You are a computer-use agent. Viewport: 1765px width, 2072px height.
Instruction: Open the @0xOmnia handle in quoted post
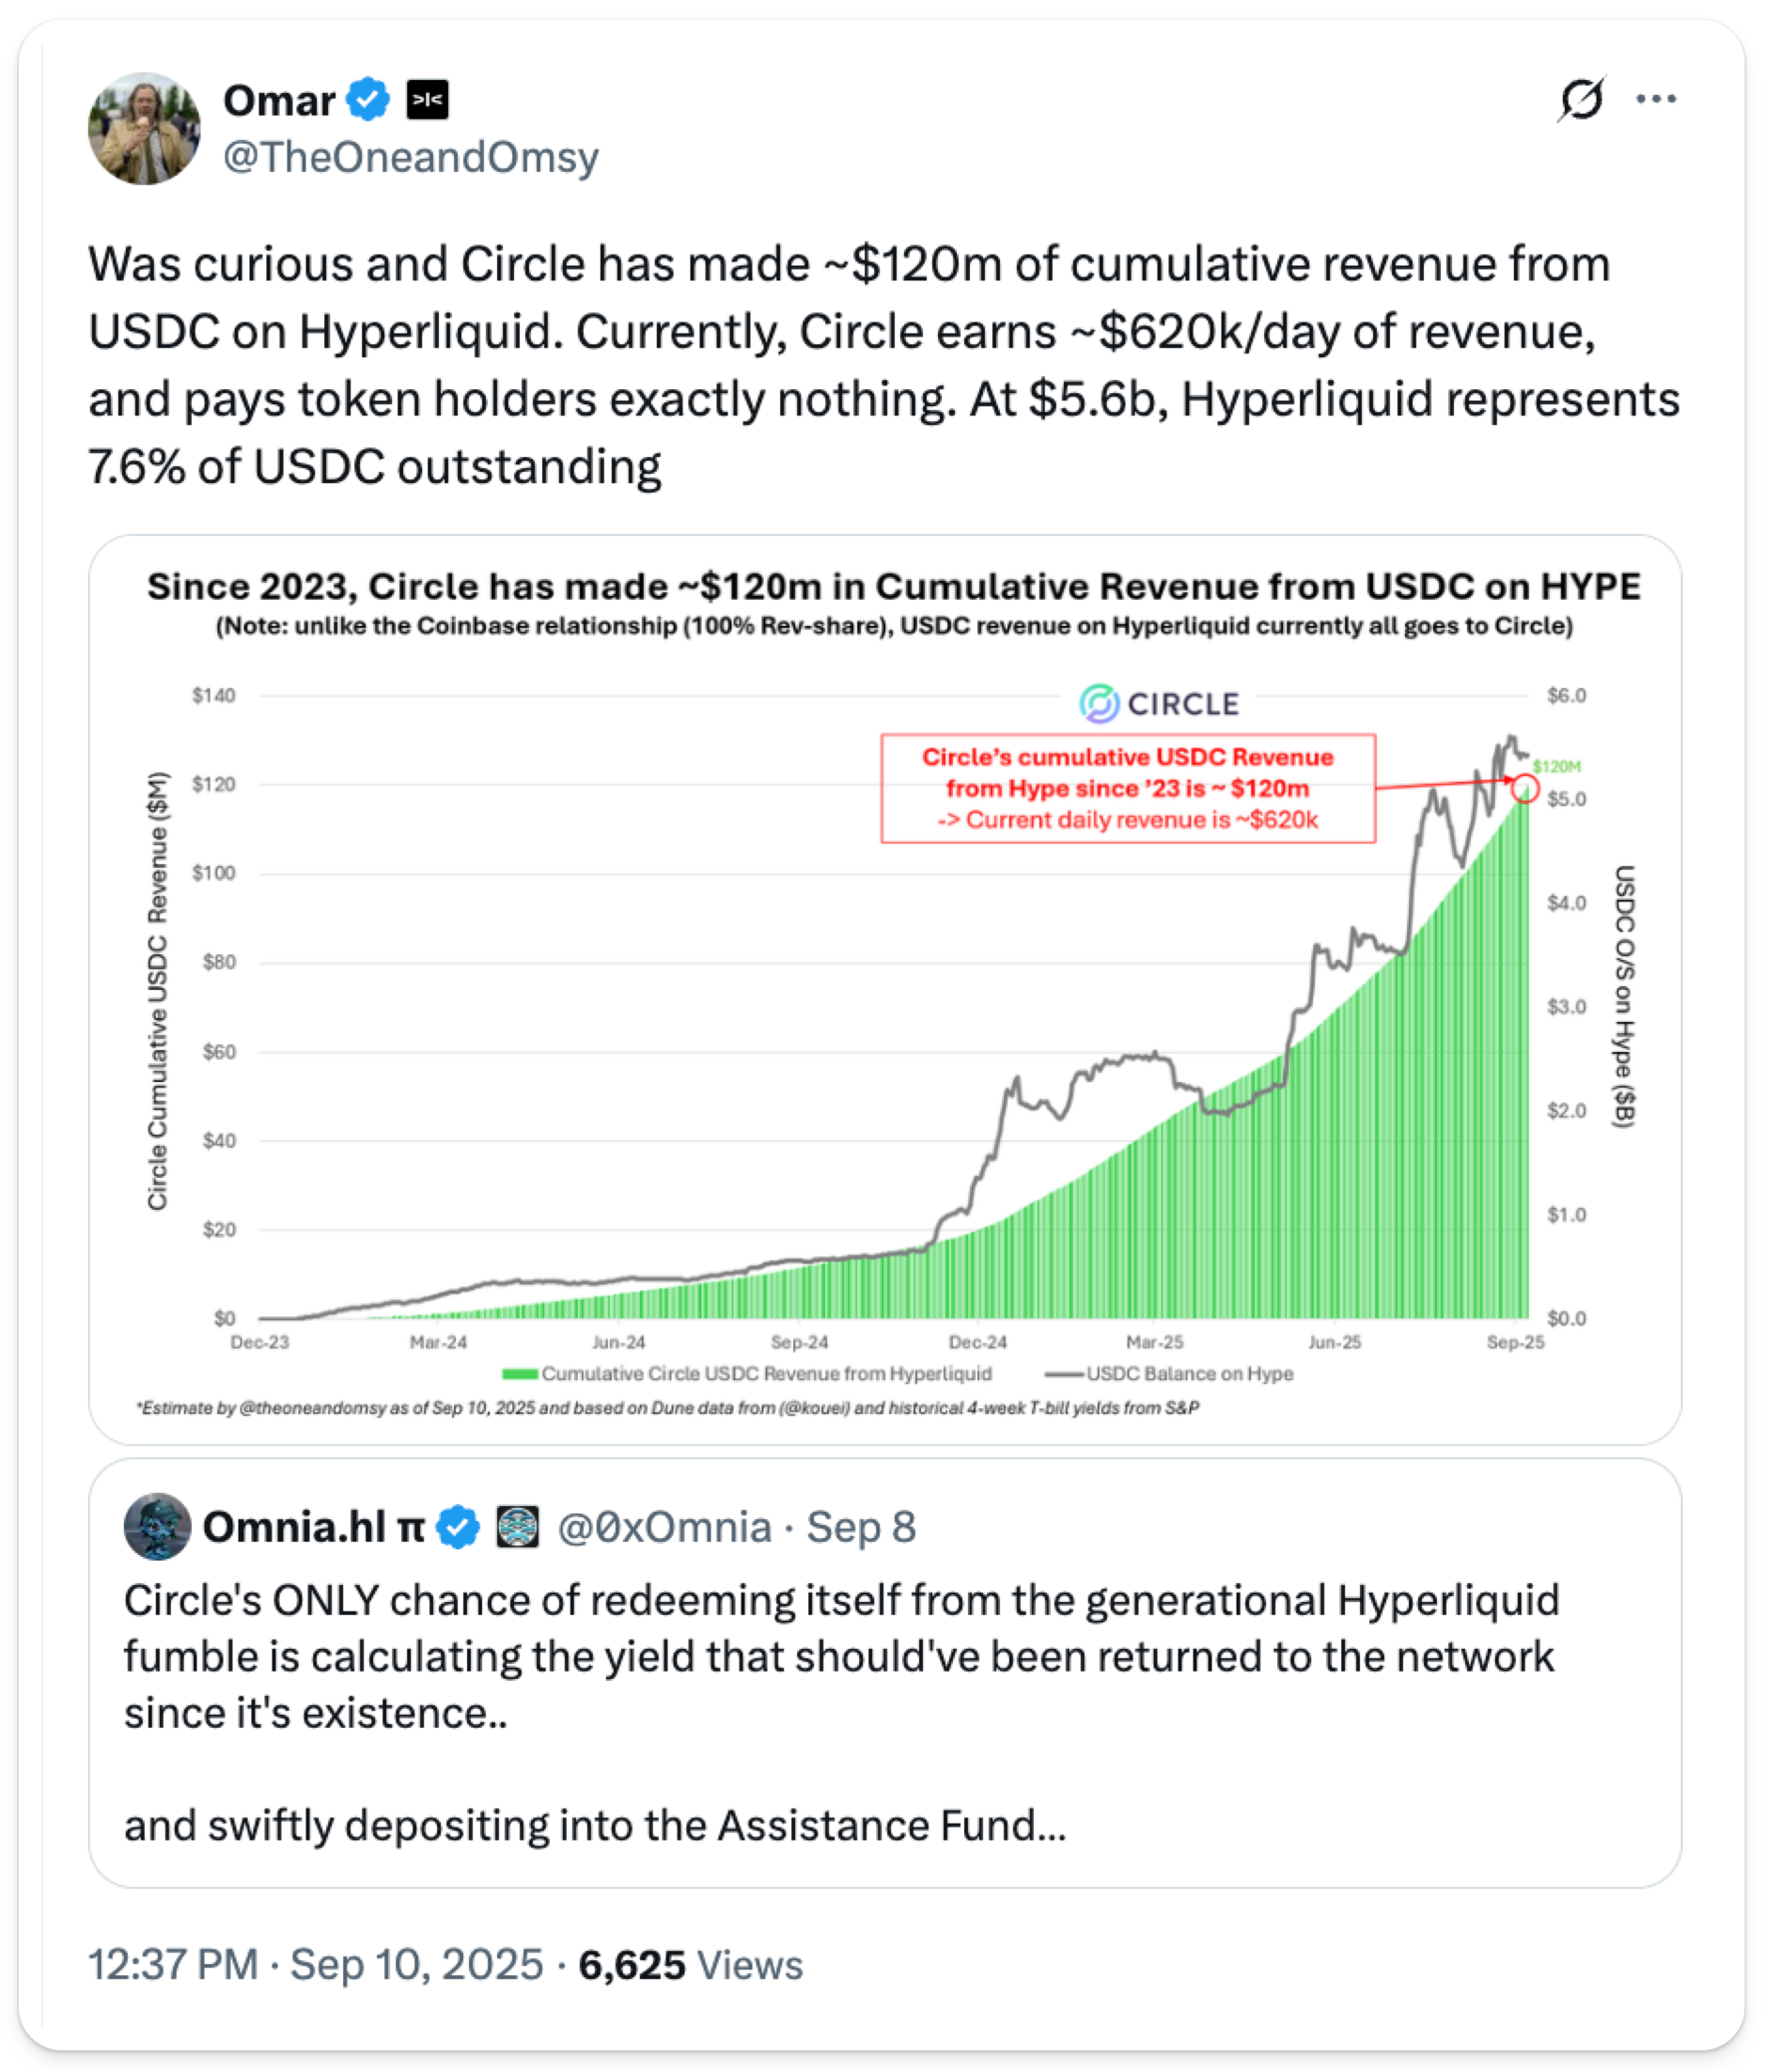coord(664,1527)
